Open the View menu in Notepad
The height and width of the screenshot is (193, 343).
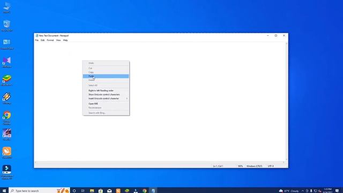point(58,40)
